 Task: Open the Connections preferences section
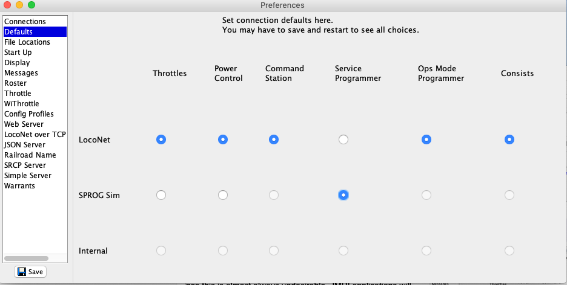pos(25,22)
